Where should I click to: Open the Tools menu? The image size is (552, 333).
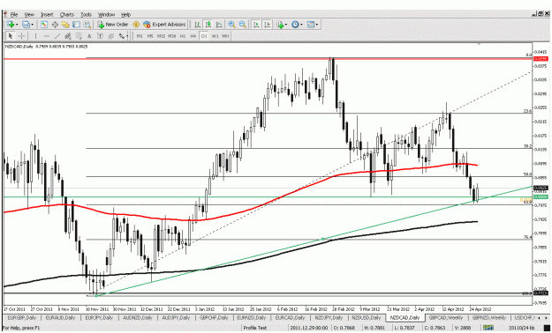[x=86, y=15]
